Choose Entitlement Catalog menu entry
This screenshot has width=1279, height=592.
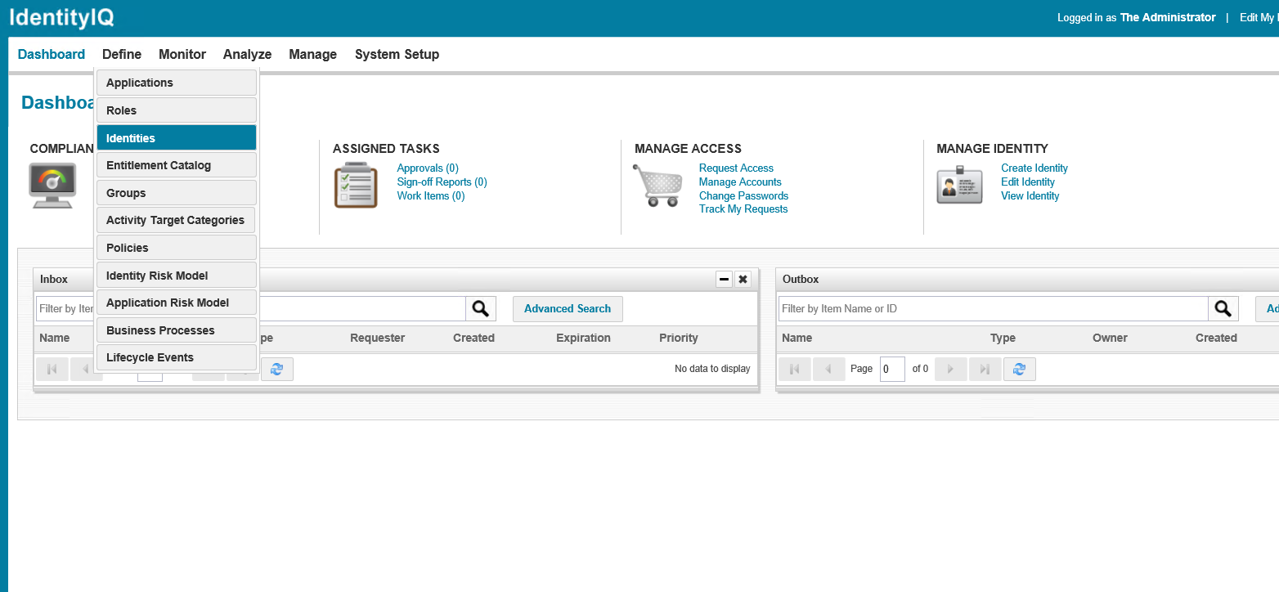(177, 165)
